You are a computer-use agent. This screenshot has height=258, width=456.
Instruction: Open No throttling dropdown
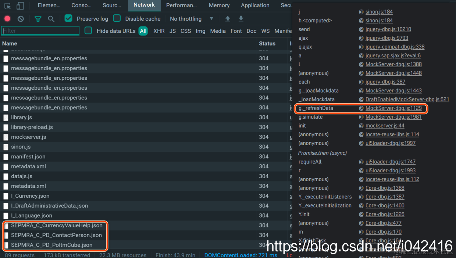[192, 19]
